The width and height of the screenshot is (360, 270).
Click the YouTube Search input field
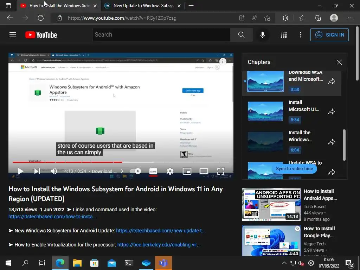coord(162,35)
